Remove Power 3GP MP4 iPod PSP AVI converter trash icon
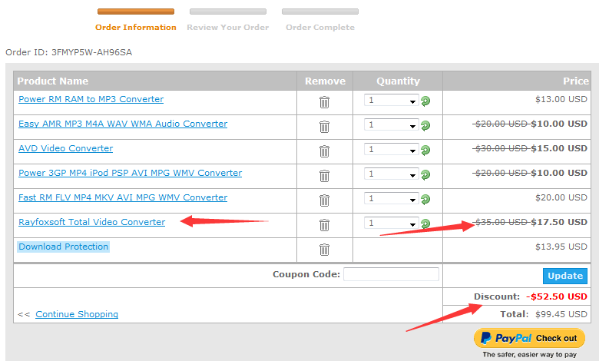This screenshot has height=361, width=609. (324, 176)
